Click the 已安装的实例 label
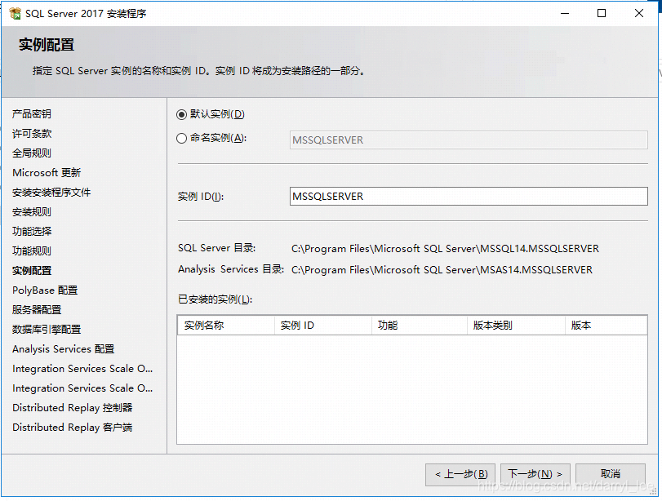 pos(215,299)
